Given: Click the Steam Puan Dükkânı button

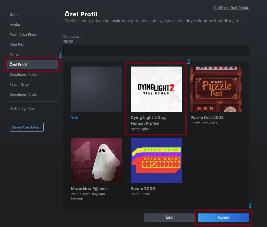Looking at the screenshot, I should (x=27, y=127).
